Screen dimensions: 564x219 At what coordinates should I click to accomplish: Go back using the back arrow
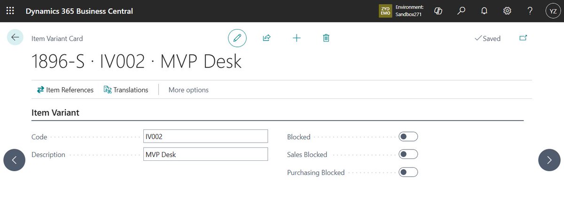15,38
